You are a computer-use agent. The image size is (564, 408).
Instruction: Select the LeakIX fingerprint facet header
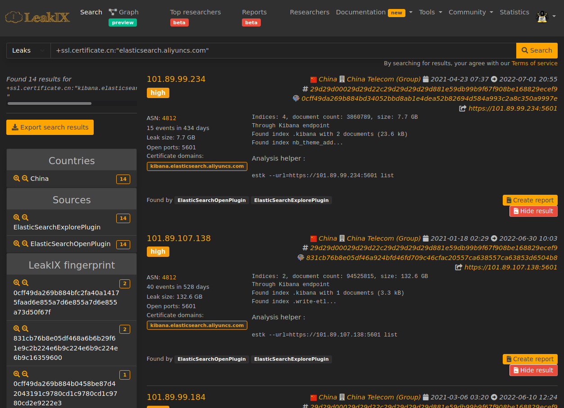(72, 265)
